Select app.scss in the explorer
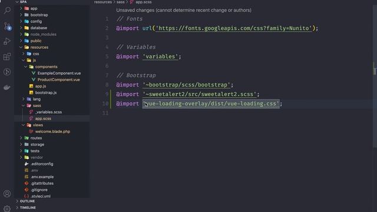This screenshot has width=377, height=212. coord(43,119)
